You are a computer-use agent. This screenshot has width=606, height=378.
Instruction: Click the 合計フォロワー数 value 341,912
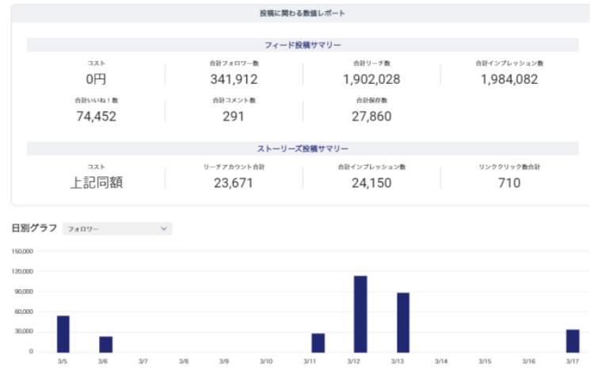(234, 79)
